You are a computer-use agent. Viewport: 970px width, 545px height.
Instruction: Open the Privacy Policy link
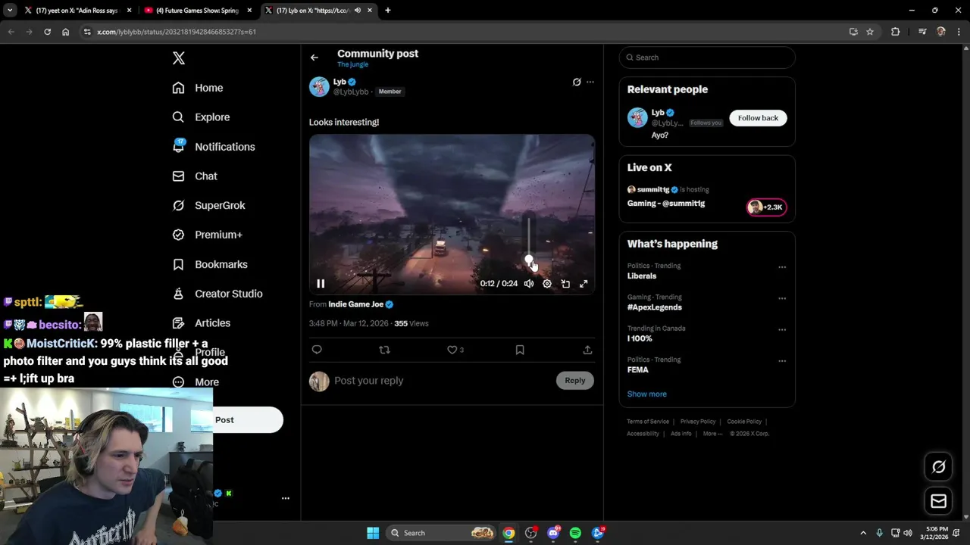(x=698, y=422)
